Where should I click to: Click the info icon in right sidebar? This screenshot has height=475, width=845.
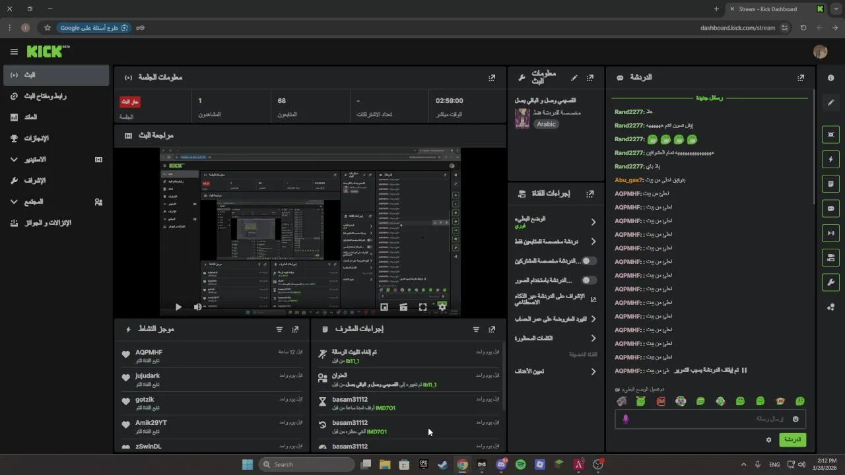pos(830,78)
